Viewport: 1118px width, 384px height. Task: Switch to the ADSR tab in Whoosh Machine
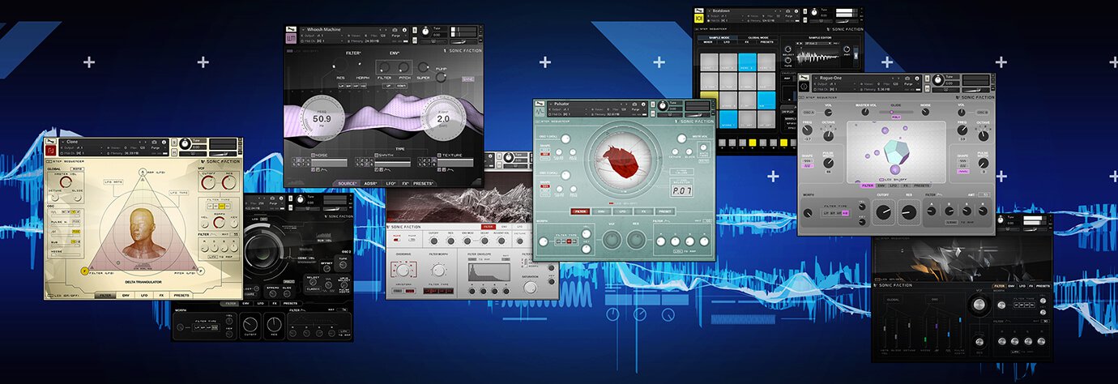[370, 183]
